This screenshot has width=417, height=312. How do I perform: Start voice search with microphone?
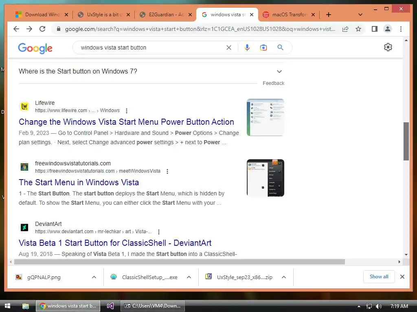247,48
